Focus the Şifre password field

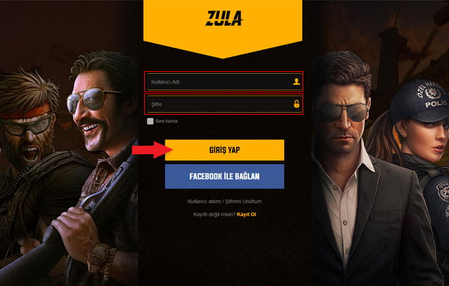pos(224,104)
